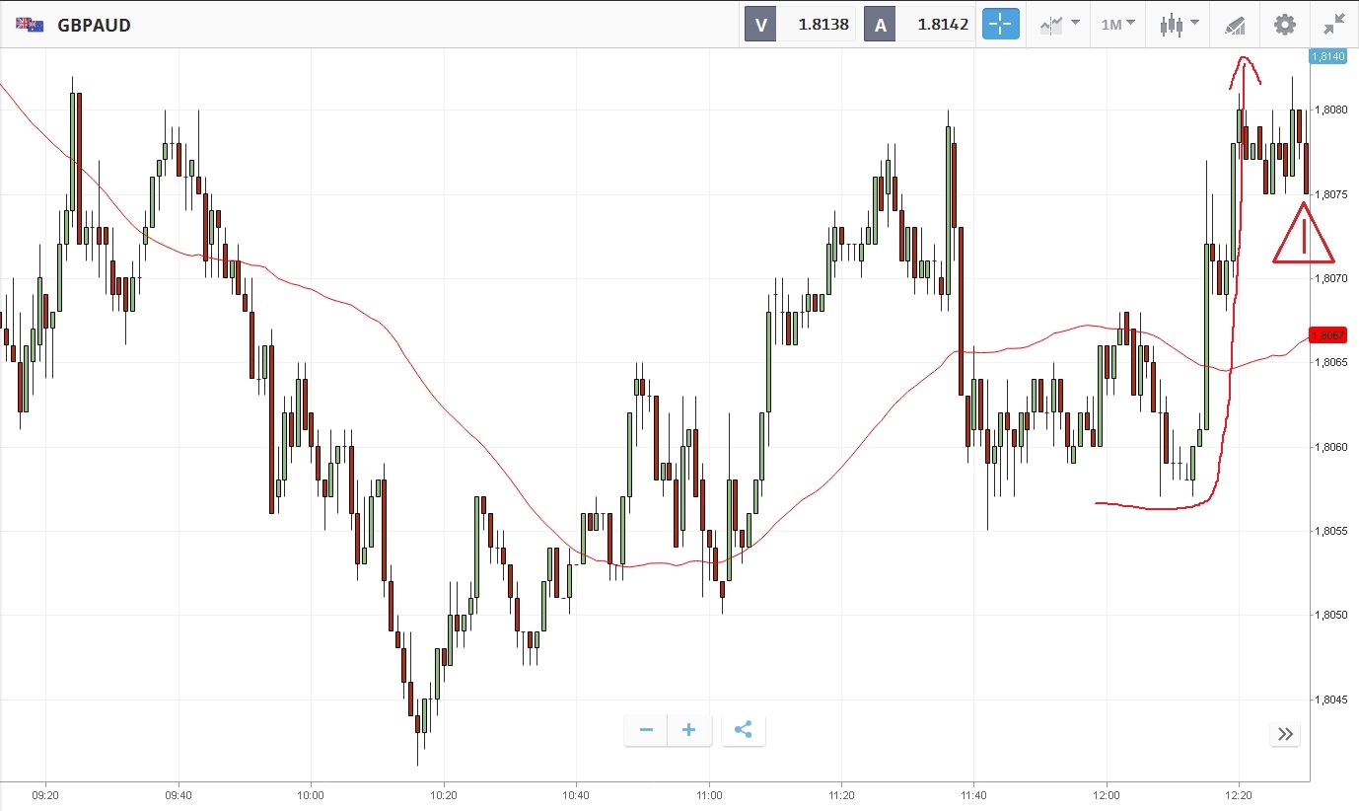Zoom out the chart with minus
This screenshot has width=1359, height=811.
(646, 730)
